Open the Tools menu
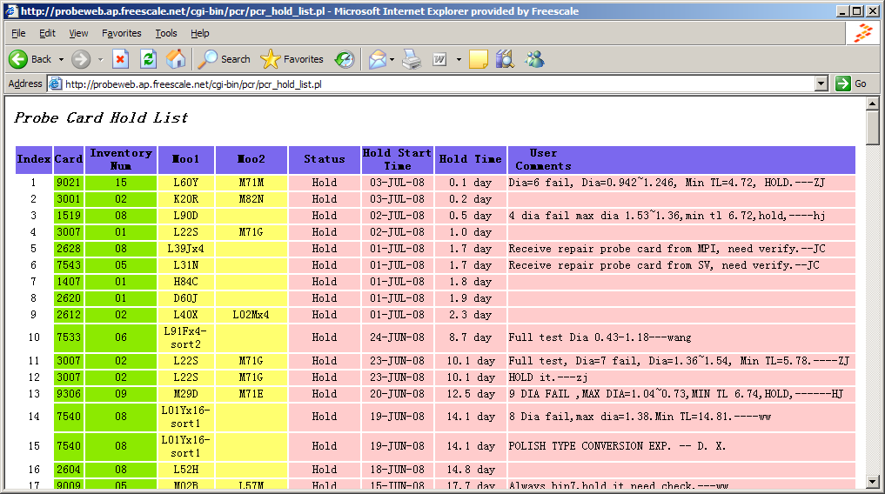Viewport: 885px width, 494px height. click(165, 33)
